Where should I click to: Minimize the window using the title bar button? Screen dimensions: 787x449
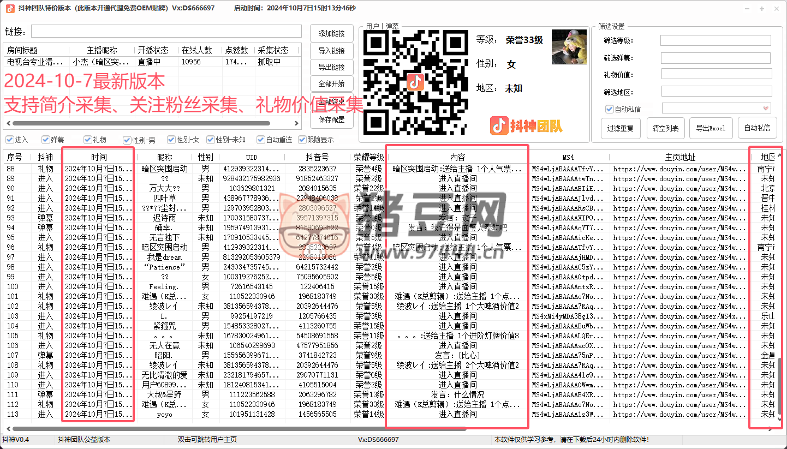click(747, 9)
